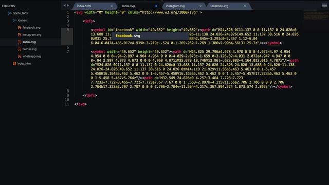The height and width of the screenshot is (185, 329).
Task: Click the whatsapp.svg file icon in sidebar
Action: (x=20, y=57)
